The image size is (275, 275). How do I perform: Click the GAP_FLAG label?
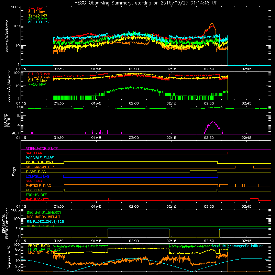point(34,153)
